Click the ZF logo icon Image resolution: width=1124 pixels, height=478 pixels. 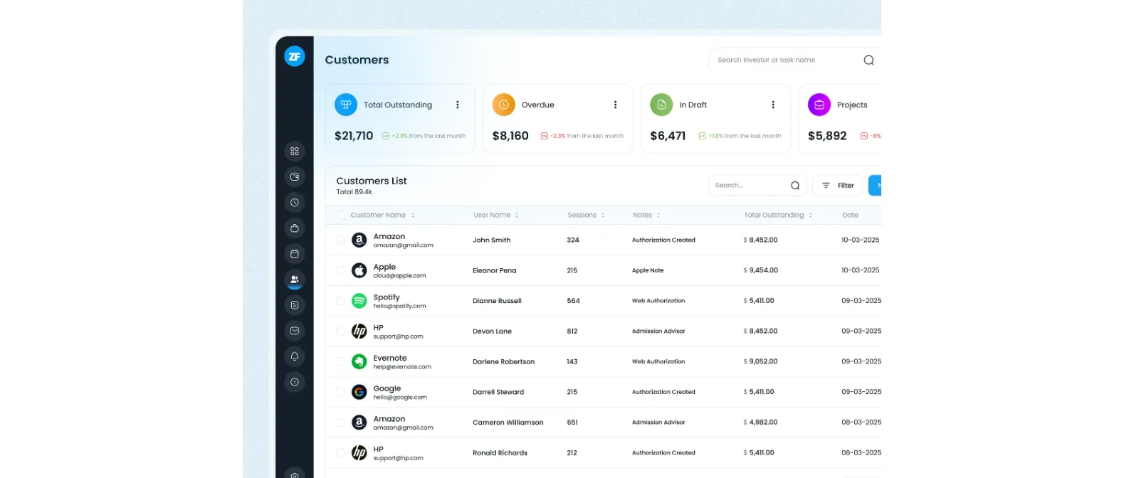tap(295, 56)
